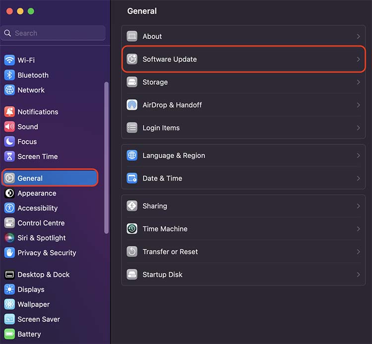
Task: Select the Startup Disk icon
Action: 132,275
